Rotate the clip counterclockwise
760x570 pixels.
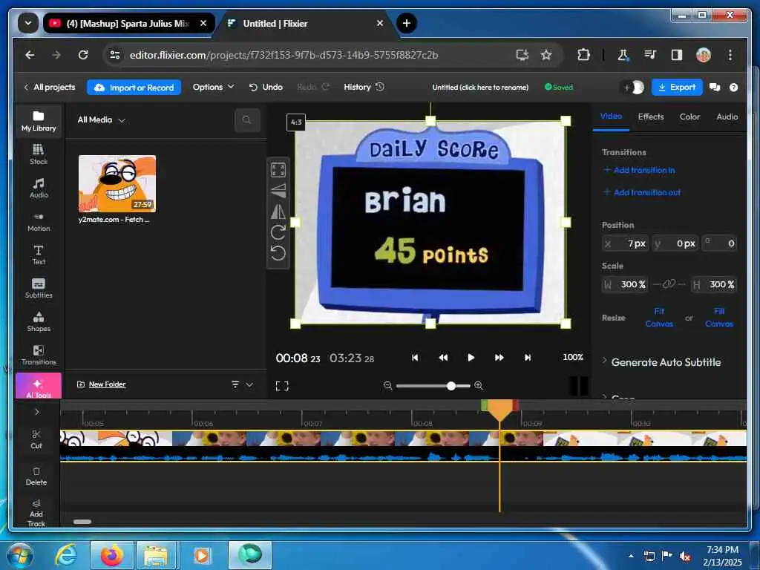click(x=278, y=253)
